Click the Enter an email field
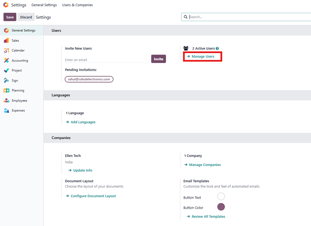The height and width of the screenshot is (226, 311). click(107, 60)
